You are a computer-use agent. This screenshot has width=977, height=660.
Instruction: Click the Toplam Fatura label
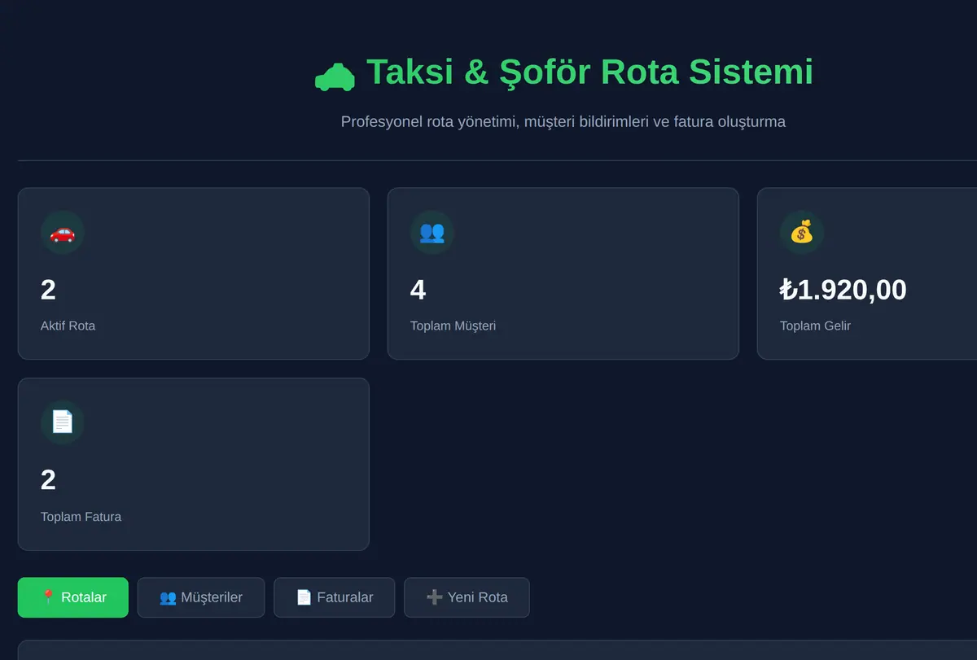(81, 517)
